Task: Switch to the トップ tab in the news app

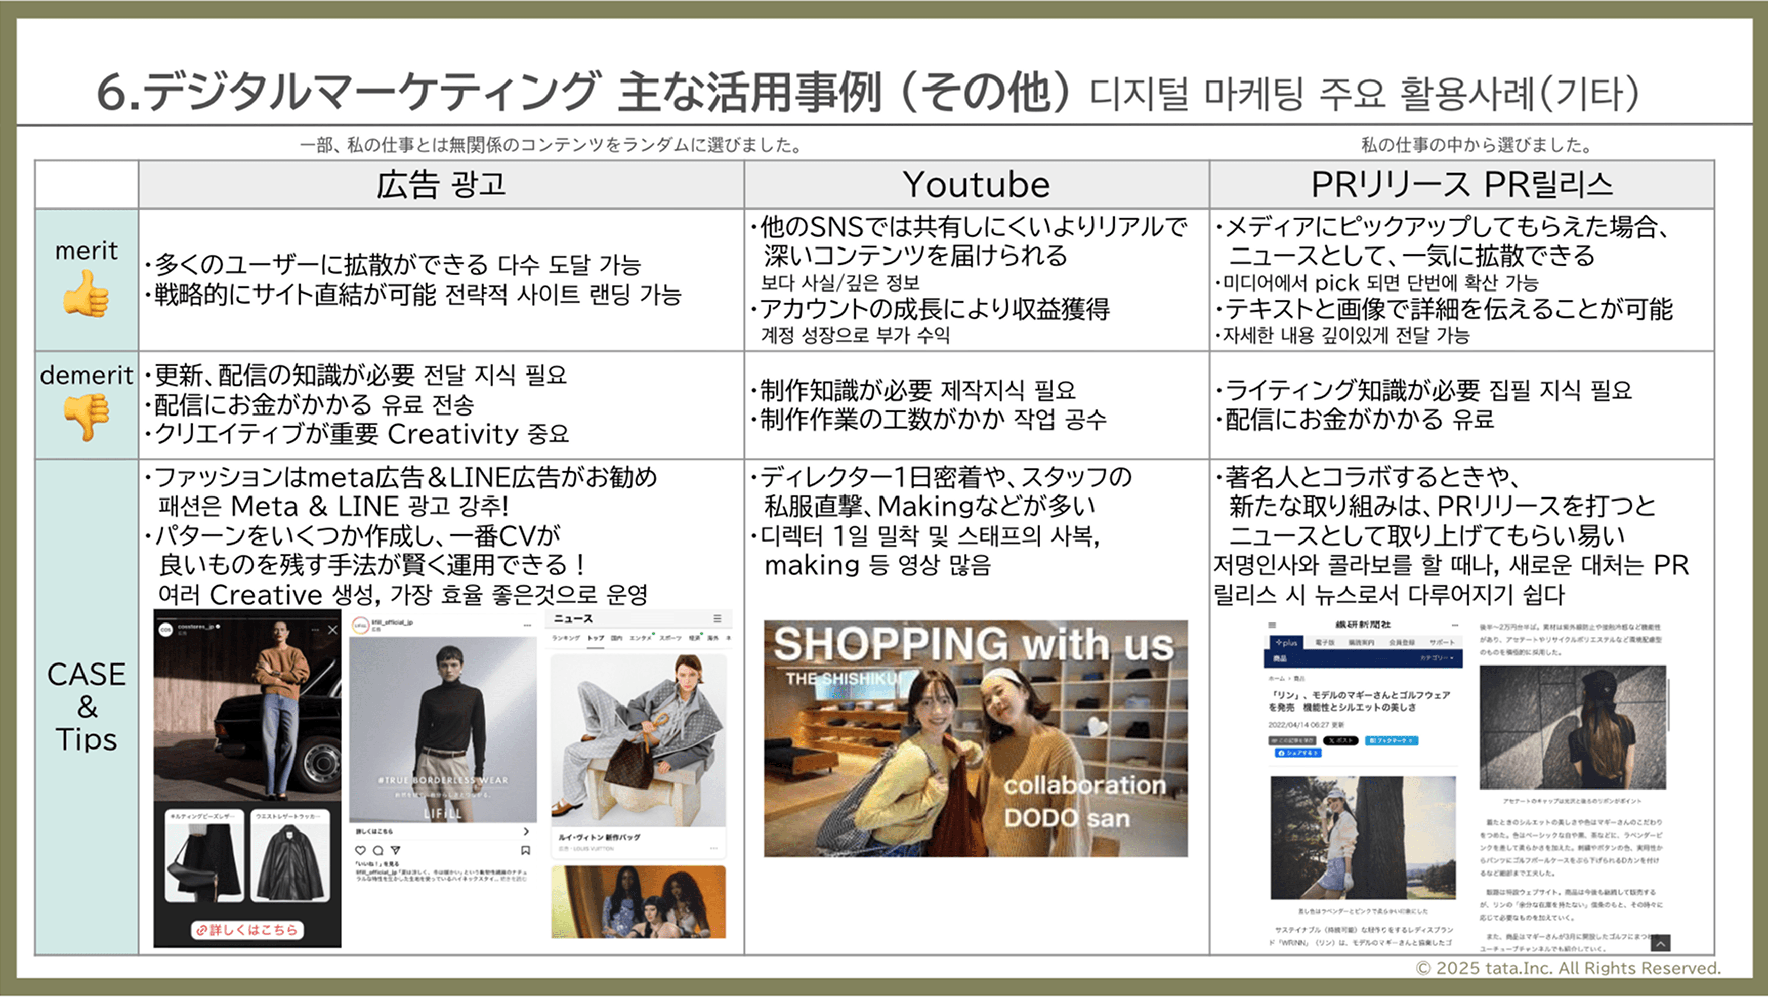Action: point(597,640)
